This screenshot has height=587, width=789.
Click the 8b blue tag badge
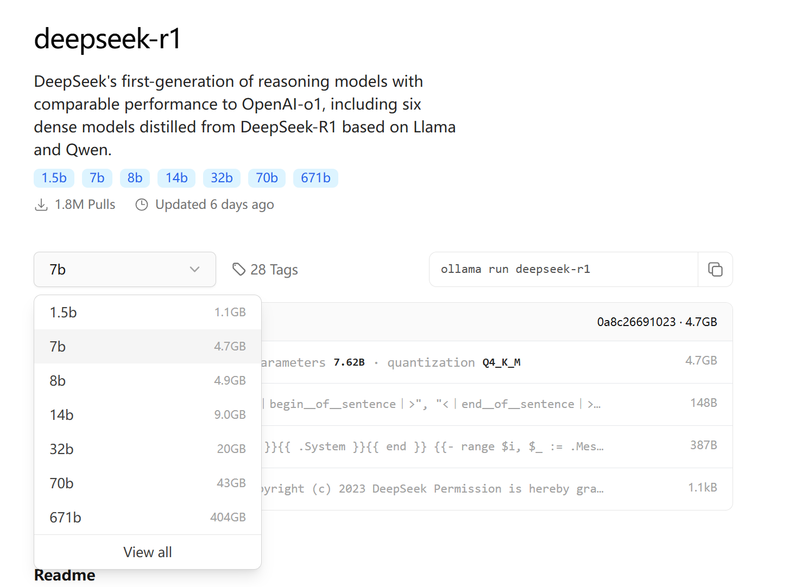click(135, 178)
